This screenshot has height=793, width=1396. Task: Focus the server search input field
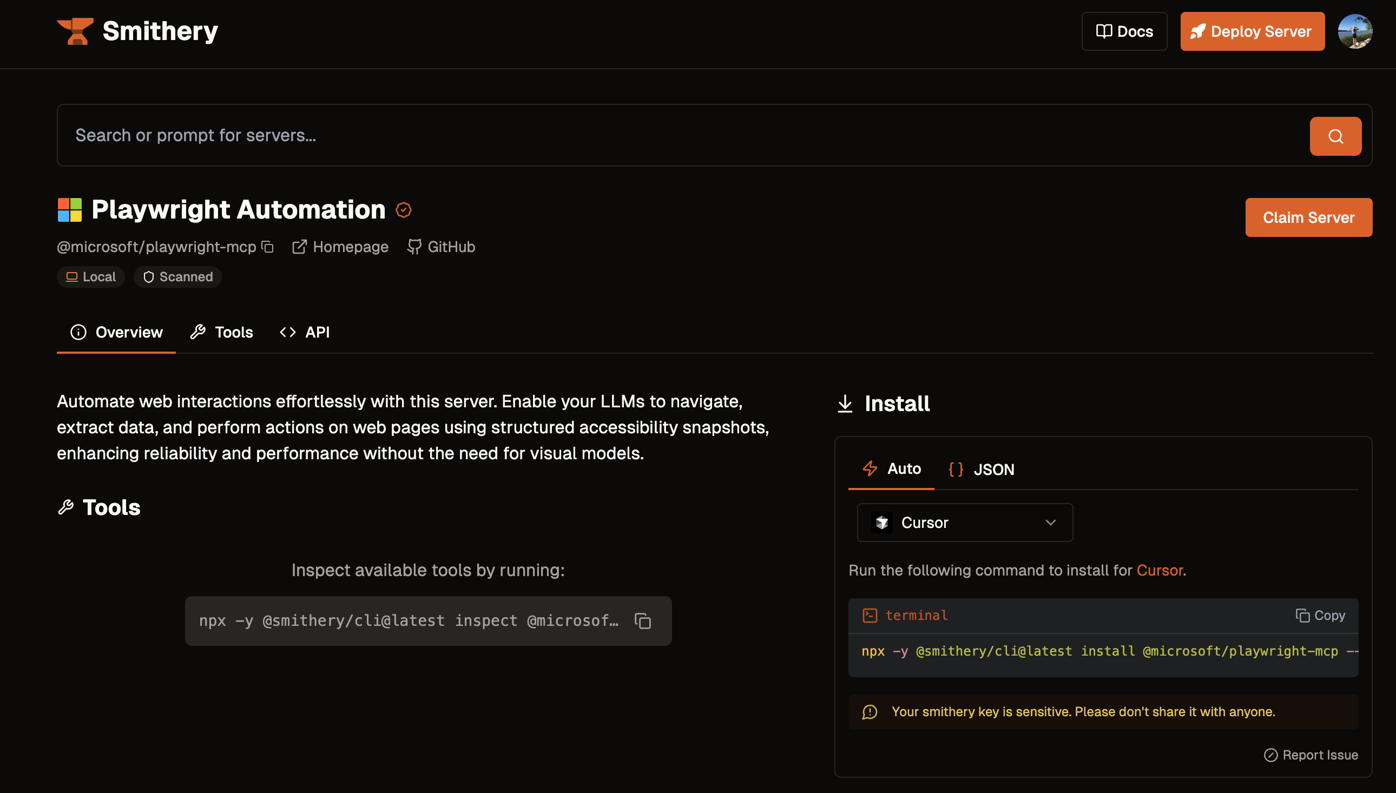[681, 136]
